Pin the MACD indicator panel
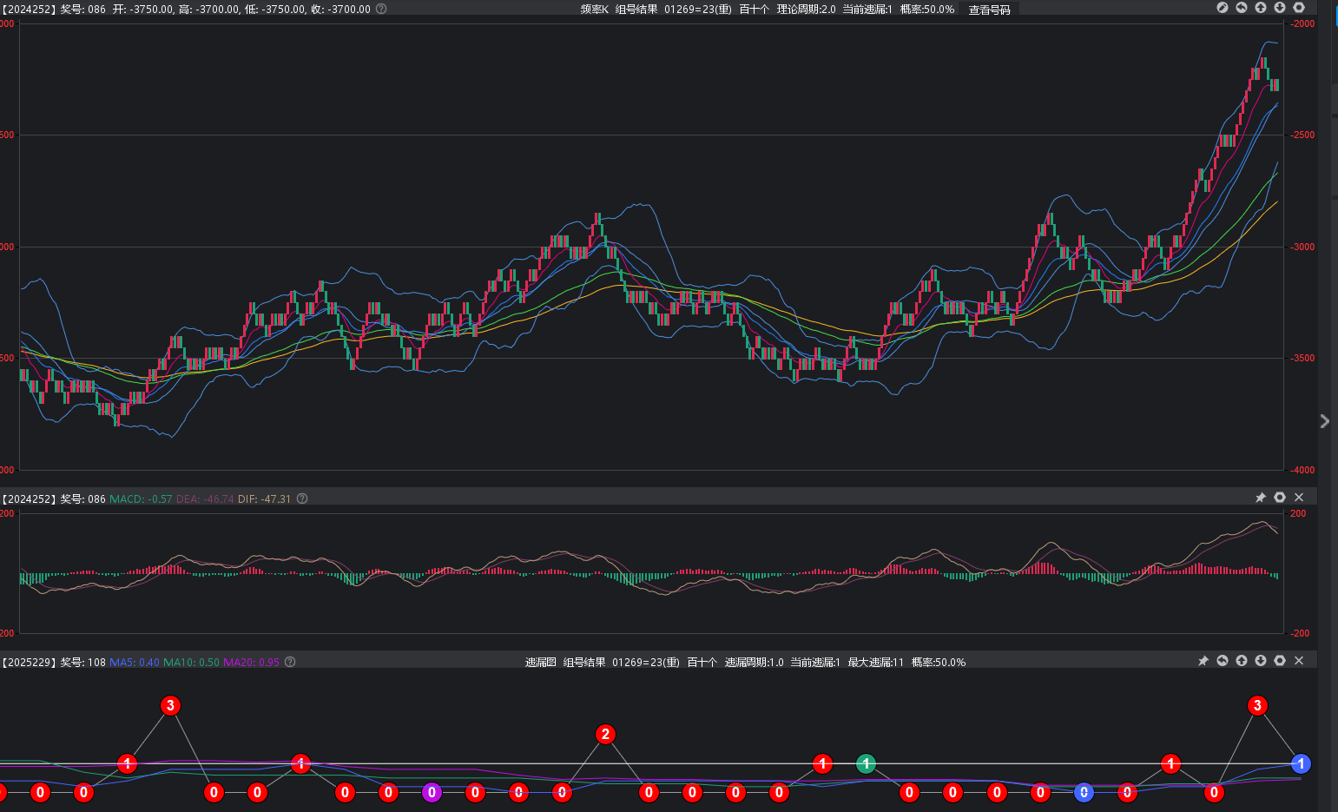The image size is (1338, 812). [x=1261, y=498]
